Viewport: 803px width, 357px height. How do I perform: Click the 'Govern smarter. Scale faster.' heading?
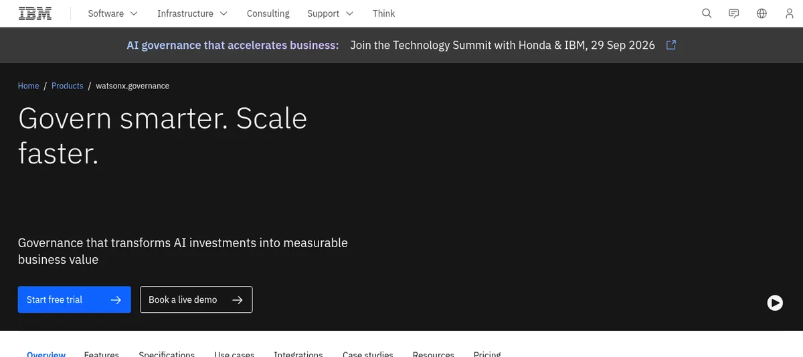tap(163, 135)
